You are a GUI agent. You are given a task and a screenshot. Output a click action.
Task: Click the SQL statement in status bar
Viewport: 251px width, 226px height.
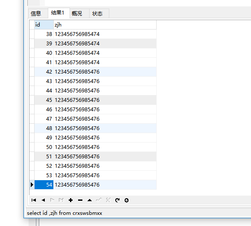click(x=64, y=213)
